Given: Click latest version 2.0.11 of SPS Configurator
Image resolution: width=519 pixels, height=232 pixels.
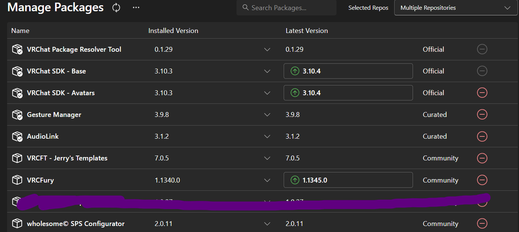Looking at the screenshot, I should 294,224.
